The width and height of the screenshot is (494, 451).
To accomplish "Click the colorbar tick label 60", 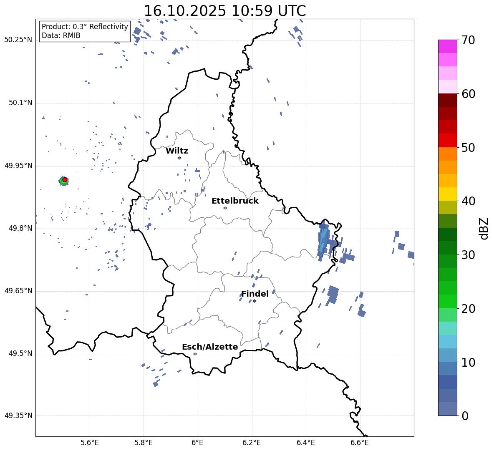I will [468, 94].
